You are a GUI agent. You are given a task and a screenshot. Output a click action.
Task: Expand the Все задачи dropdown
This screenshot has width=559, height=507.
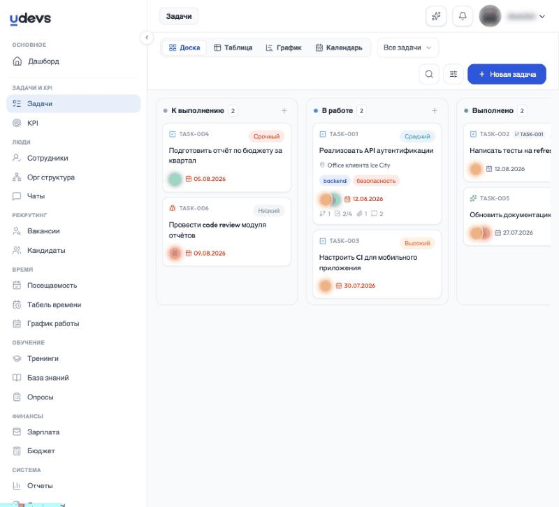click(x=407, y=47)
